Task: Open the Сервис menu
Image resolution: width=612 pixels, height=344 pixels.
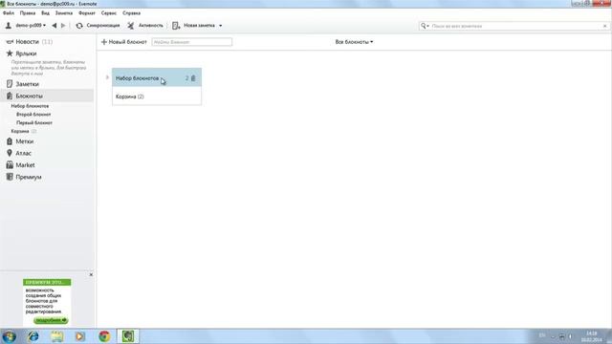Action: pos(108,12)
